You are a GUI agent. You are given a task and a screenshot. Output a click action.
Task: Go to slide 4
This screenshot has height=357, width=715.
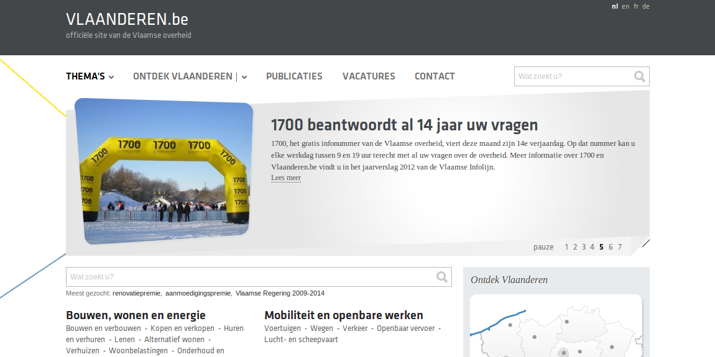(x=592, y=247)
